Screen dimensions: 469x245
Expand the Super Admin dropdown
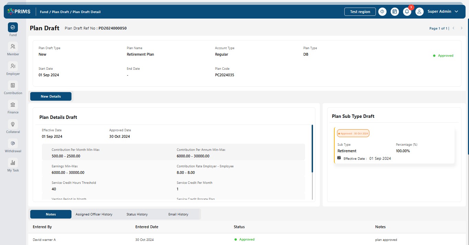[x=456, y=12]
